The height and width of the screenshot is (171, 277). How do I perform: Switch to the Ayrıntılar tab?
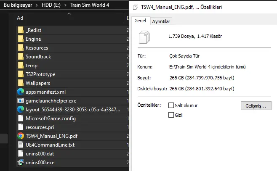161,21
